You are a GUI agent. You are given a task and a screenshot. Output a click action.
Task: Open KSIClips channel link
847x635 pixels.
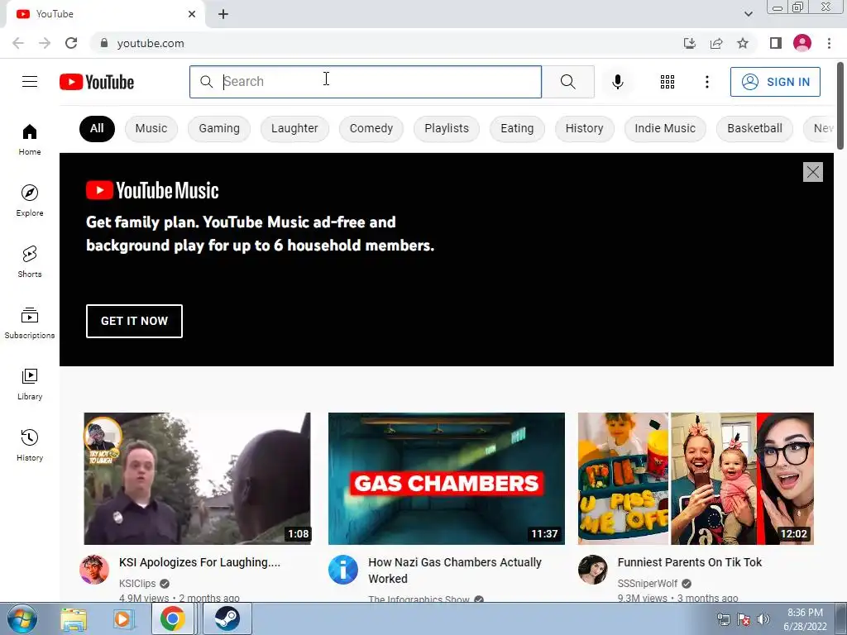(x=137, y=583)
